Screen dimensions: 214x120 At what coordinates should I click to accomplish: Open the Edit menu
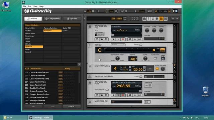click(30, 6)
